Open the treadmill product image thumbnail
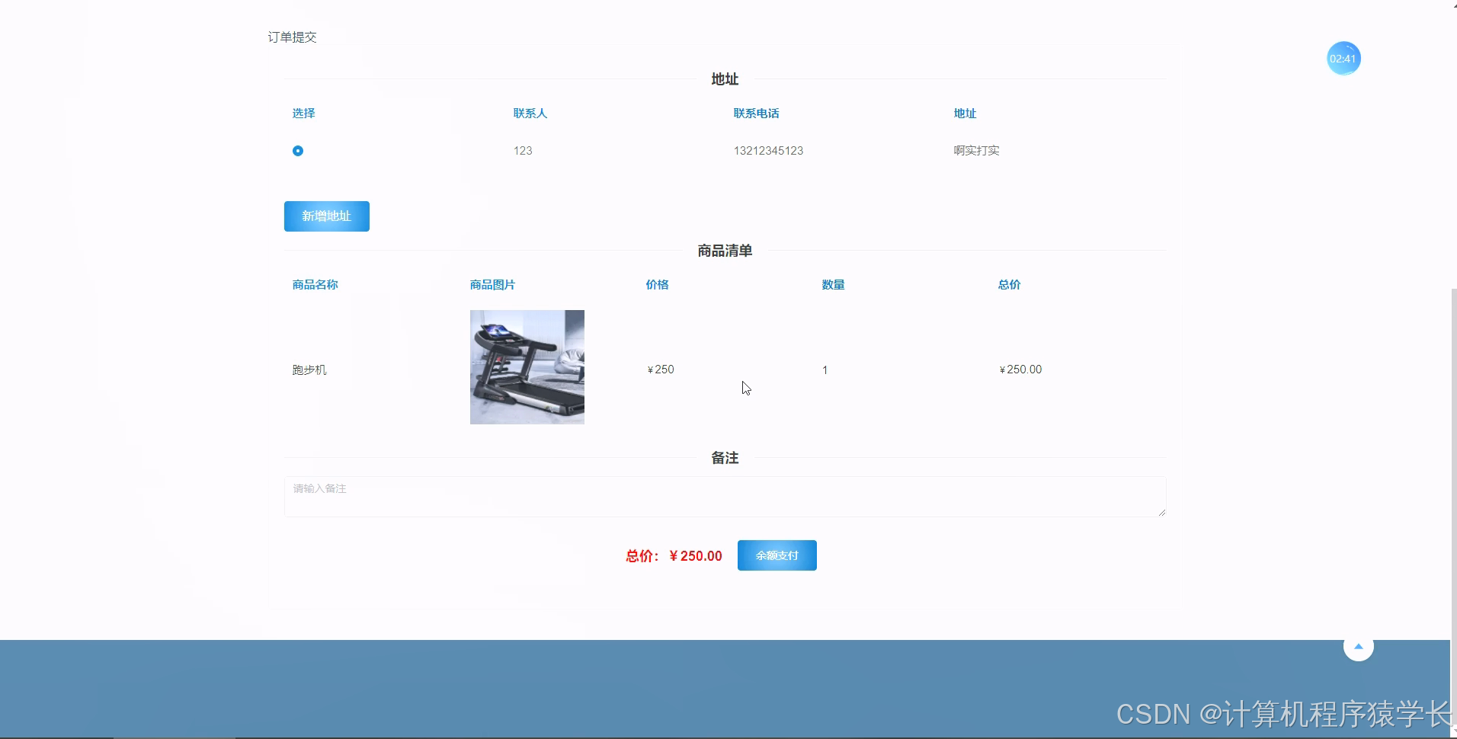The width and height of the screenshot is (1457, 739). [x=527, y=366]
